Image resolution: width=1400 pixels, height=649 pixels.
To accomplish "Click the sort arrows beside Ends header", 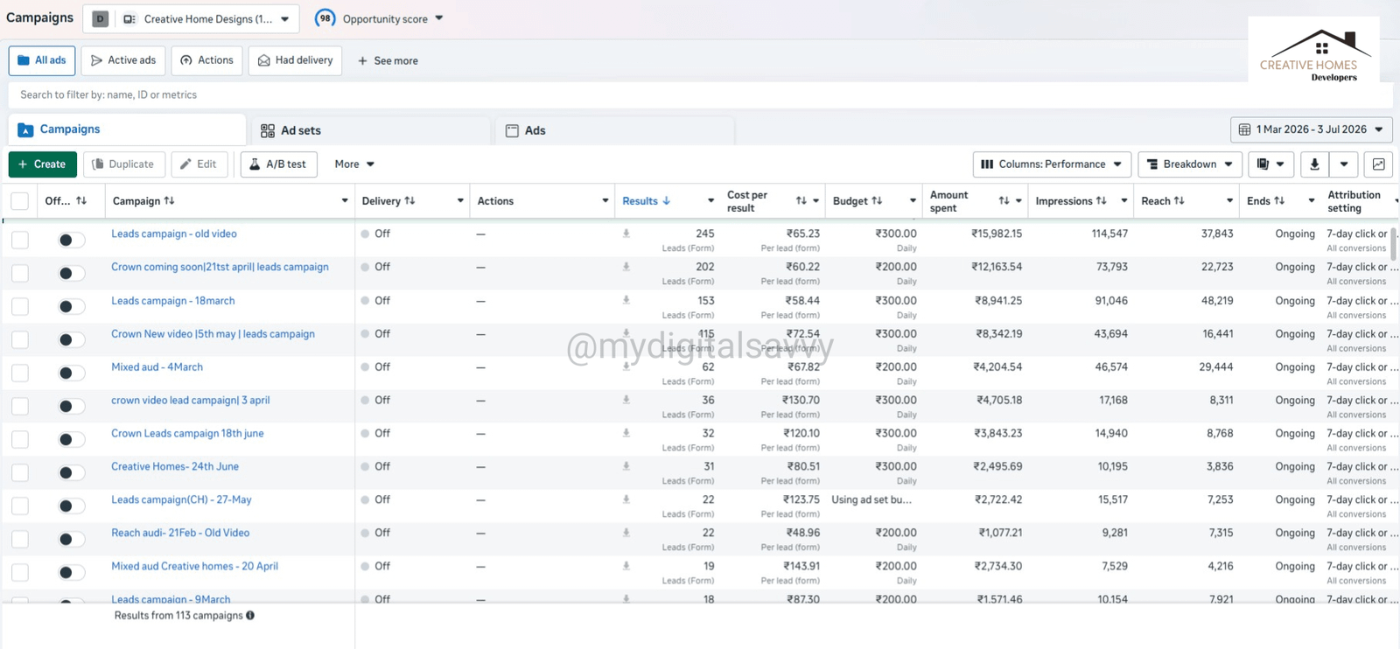I will tap(1279, 201).
